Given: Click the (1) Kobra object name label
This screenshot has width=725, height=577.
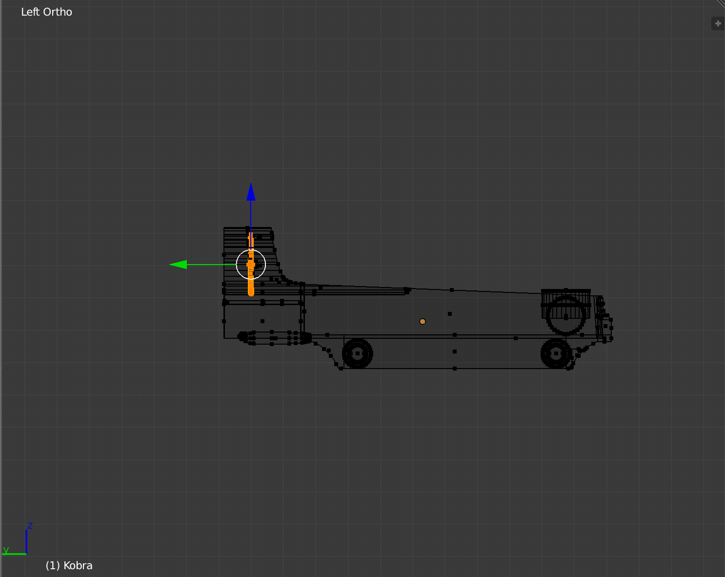Looking at the screenshot, I should (x=69, y=565).
